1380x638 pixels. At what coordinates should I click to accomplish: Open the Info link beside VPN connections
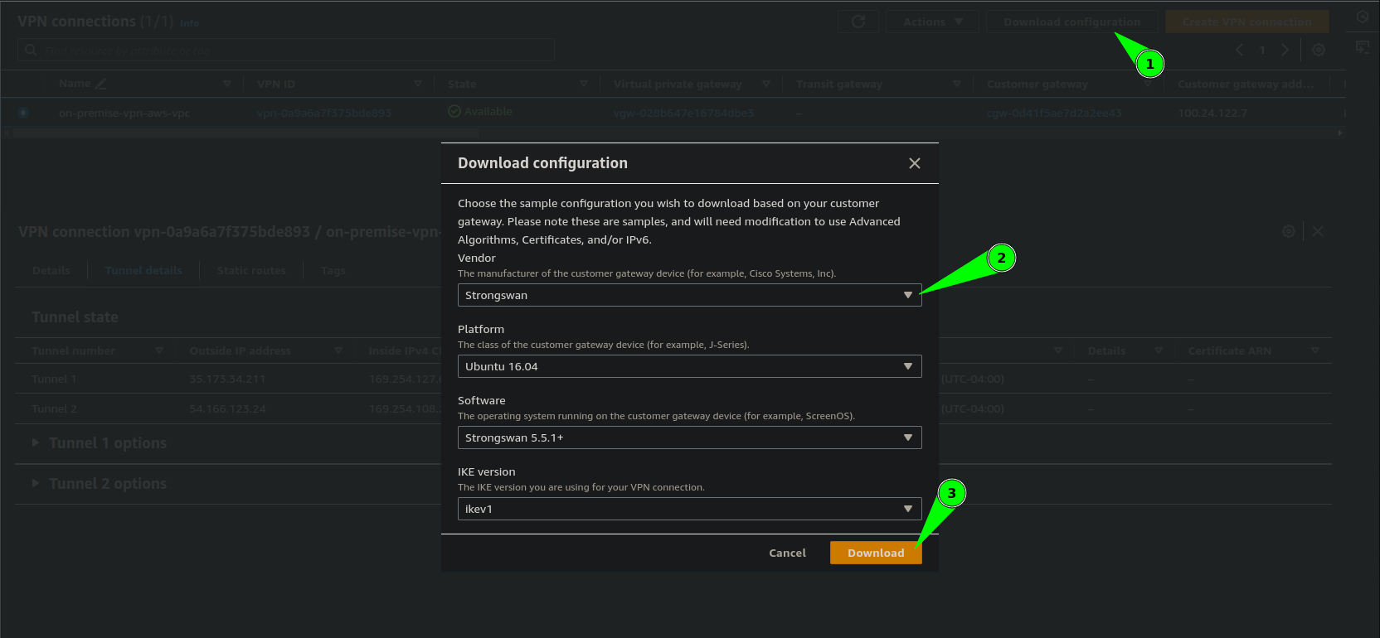coord(189,23)
